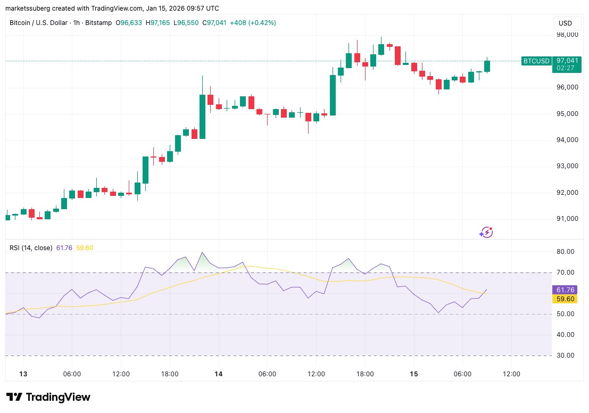This screenshot has width=589, height=413.
Task: Click the candle countdown timer 02:27
Action: 566,68
